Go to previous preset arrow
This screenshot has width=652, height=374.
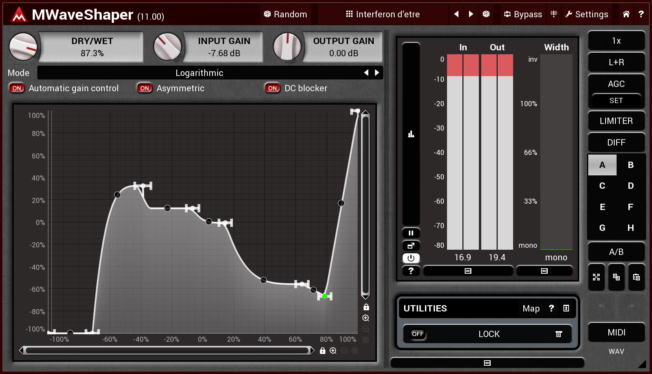pyautogui.click(x=456, y=14)
